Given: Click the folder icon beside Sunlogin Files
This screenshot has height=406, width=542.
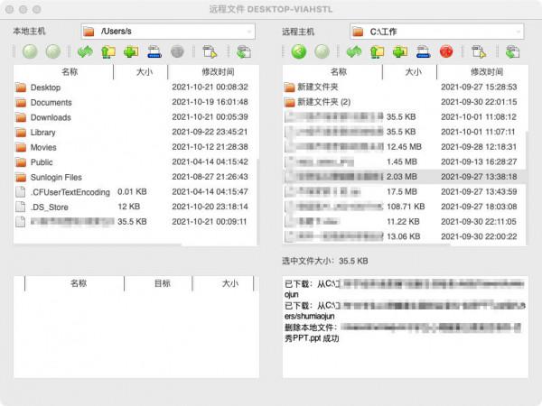Looking at the screenshot, I should pos(21,177).
